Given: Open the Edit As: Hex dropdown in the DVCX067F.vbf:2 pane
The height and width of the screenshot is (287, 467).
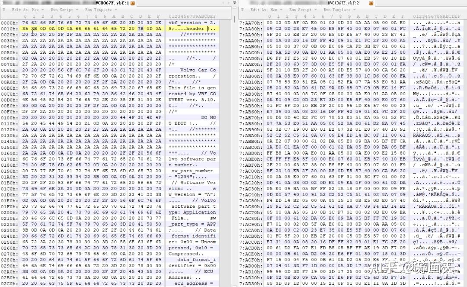Looking at the screenshot, I should (266, 10).
